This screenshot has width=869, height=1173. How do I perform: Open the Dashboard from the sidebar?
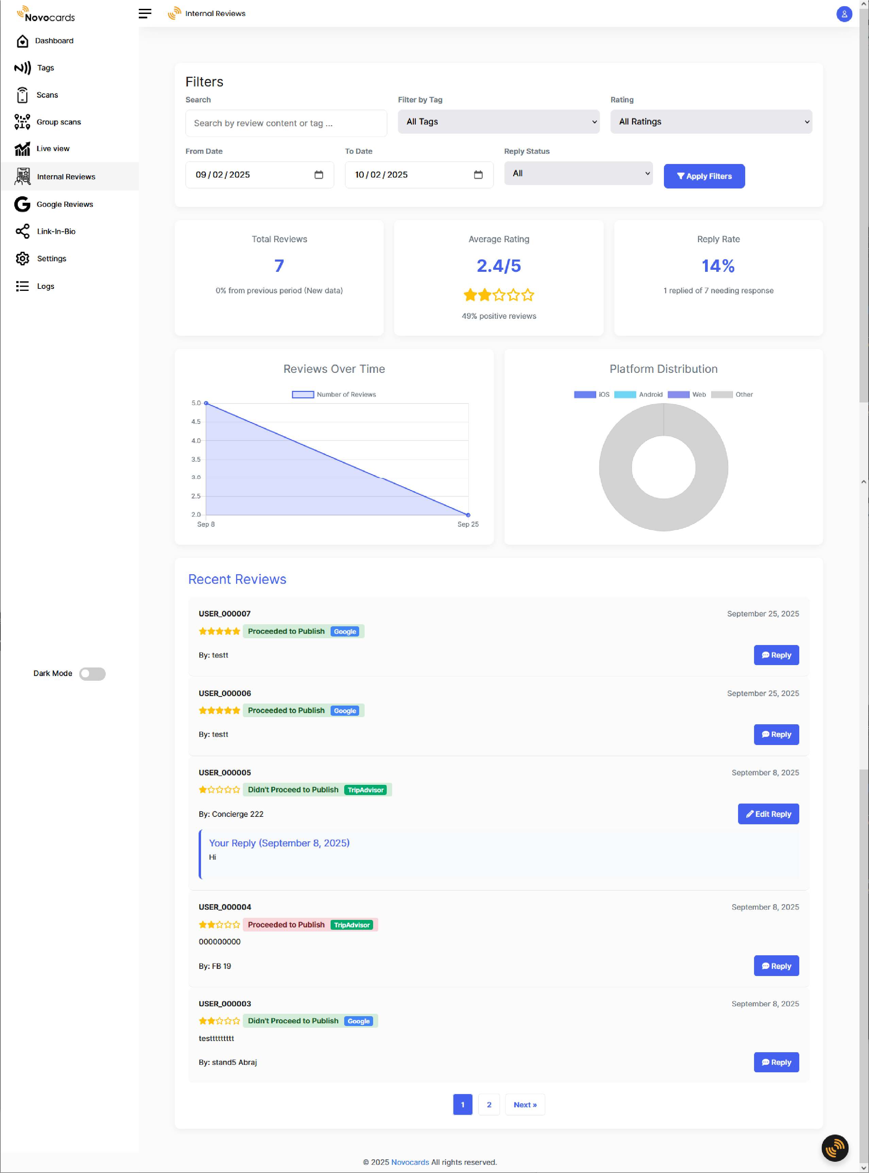click(54, 40)
